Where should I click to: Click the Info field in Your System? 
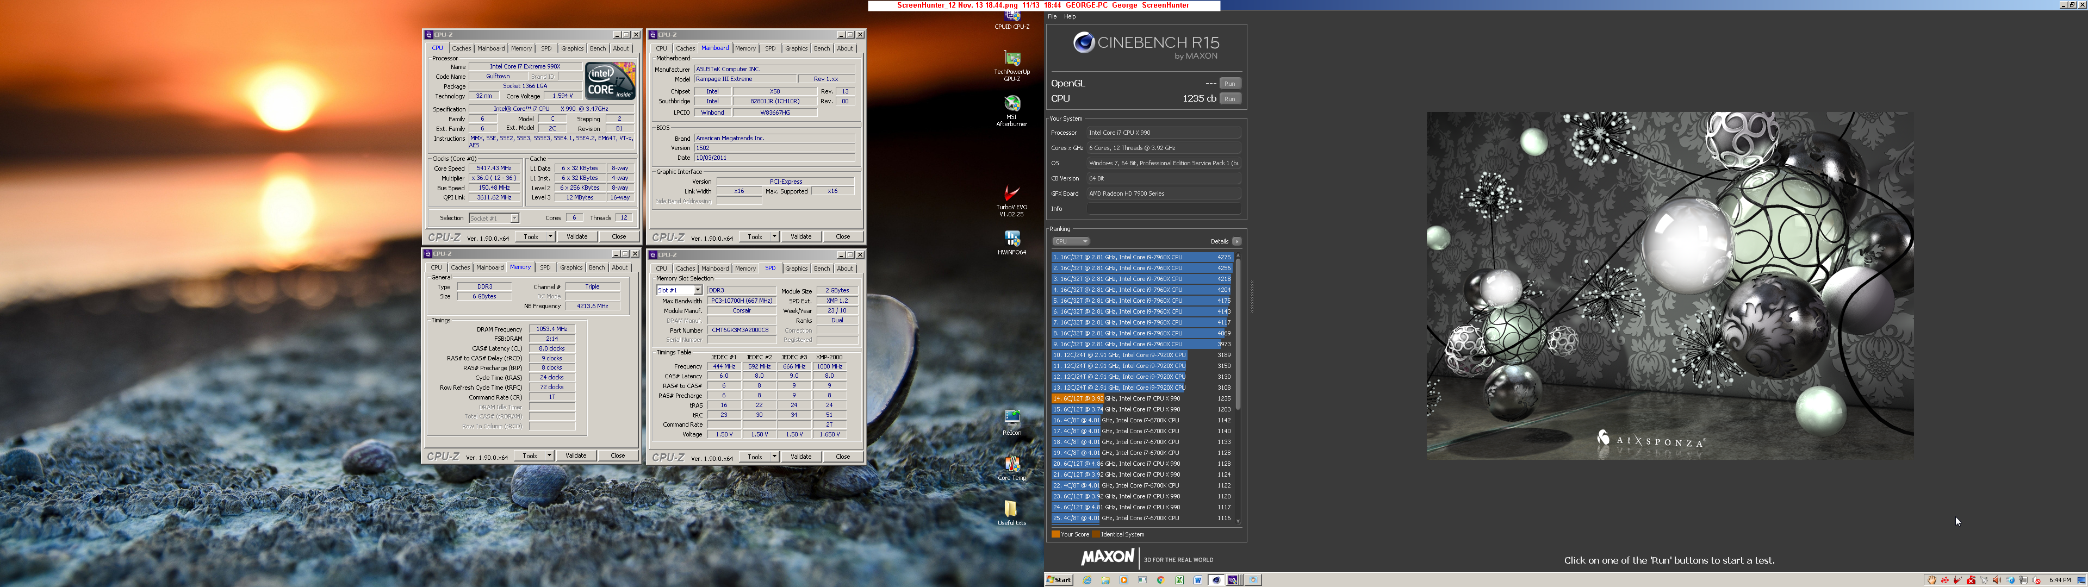1163,208
